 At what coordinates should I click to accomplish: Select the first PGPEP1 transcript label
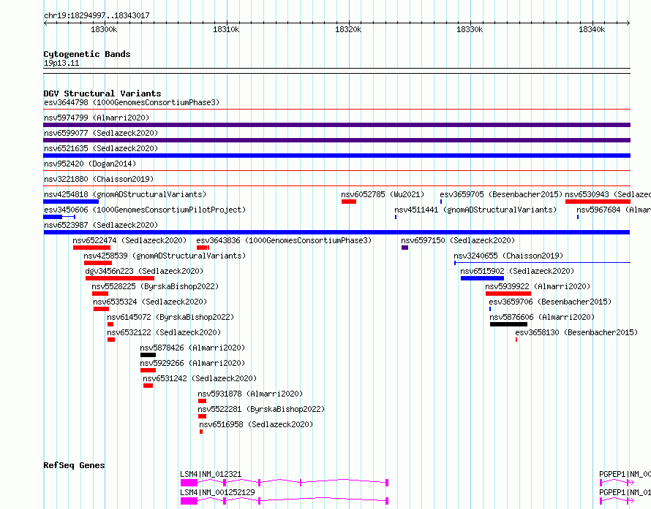pyautogui.click(x=625, y=474)
